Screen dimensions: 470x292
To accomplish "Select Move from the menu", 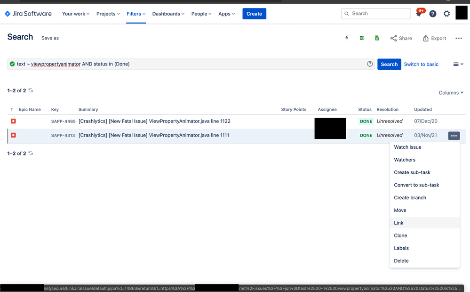I will pos(424,210).
